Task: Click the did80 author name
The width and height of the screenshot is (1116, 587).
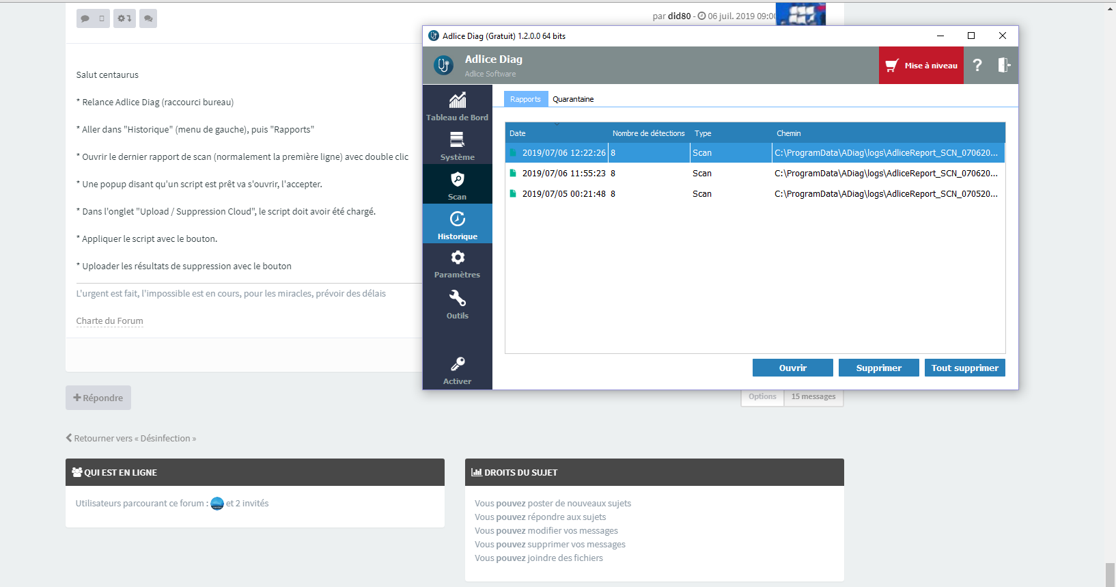Action: click(x=679, y=16)
